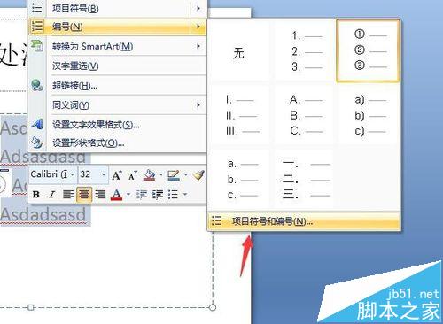443x324 pixels.
Task: Click the Format Painter brush icon
Action: [x=198, y=175]
